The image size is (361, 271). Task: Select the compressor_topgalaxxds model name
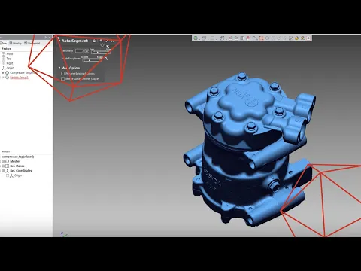[18, 157]
